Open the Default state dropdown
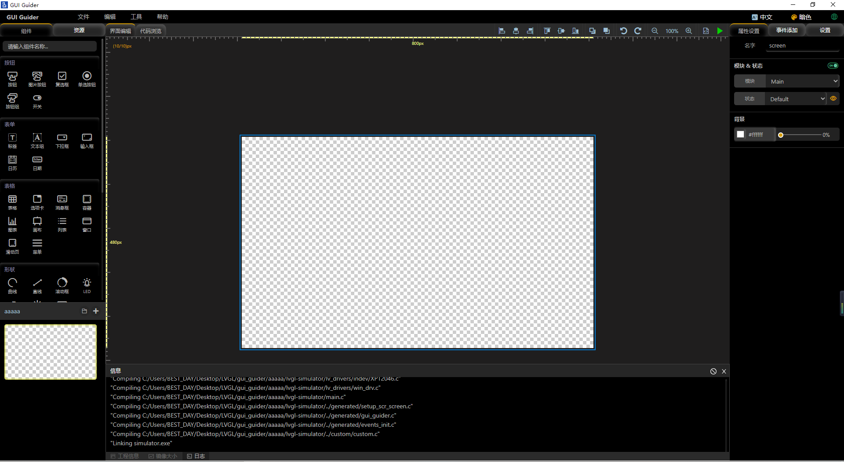The height and width of the screenshot is (462, 844). 796,99
